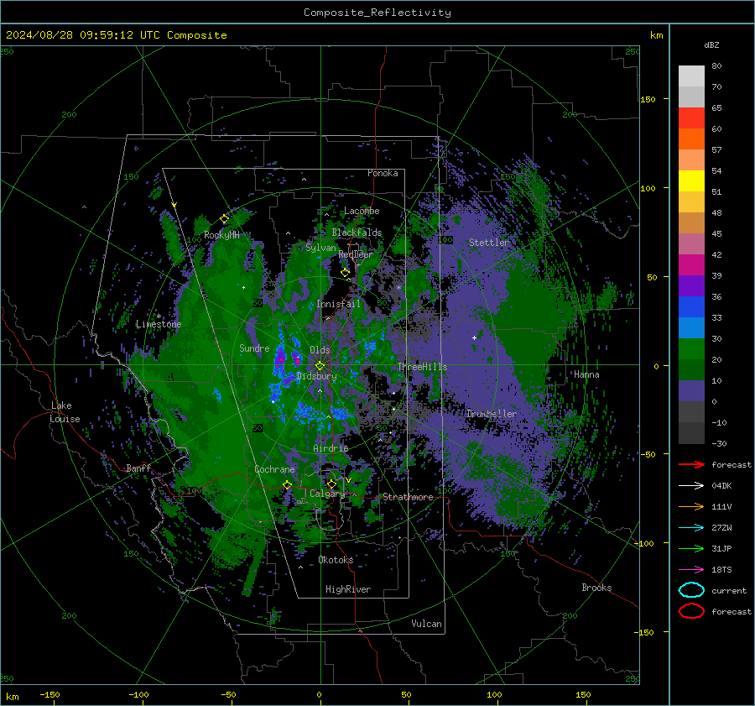Click the 'Strathmore' city label
Image resolution: width=755 pixels, height=706 pixels.
tap(408, 497)
